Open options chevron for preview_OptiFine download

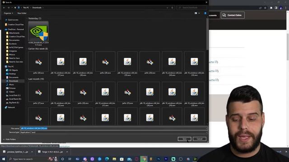point(32,152)
